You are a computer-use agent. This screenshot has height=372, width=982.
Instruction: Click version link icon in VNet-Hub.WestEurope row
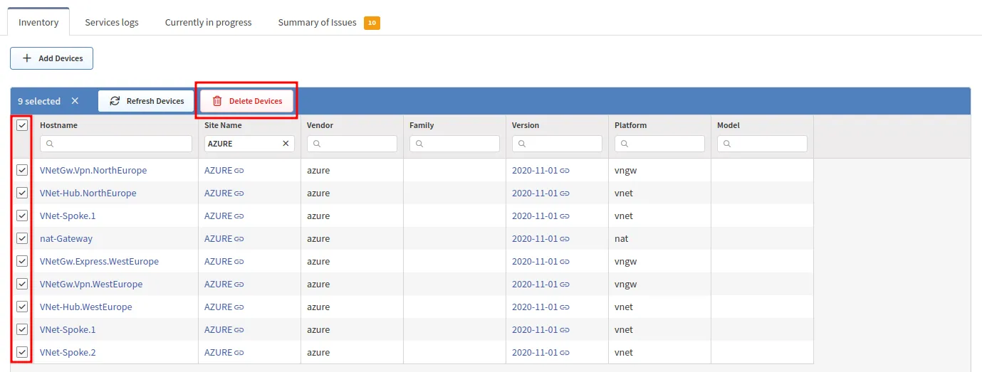(564, 307)
